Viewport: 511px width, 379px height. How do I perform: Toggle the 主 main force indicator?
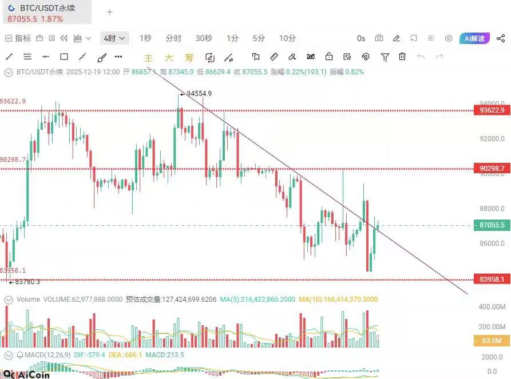(x=148, y=58)
